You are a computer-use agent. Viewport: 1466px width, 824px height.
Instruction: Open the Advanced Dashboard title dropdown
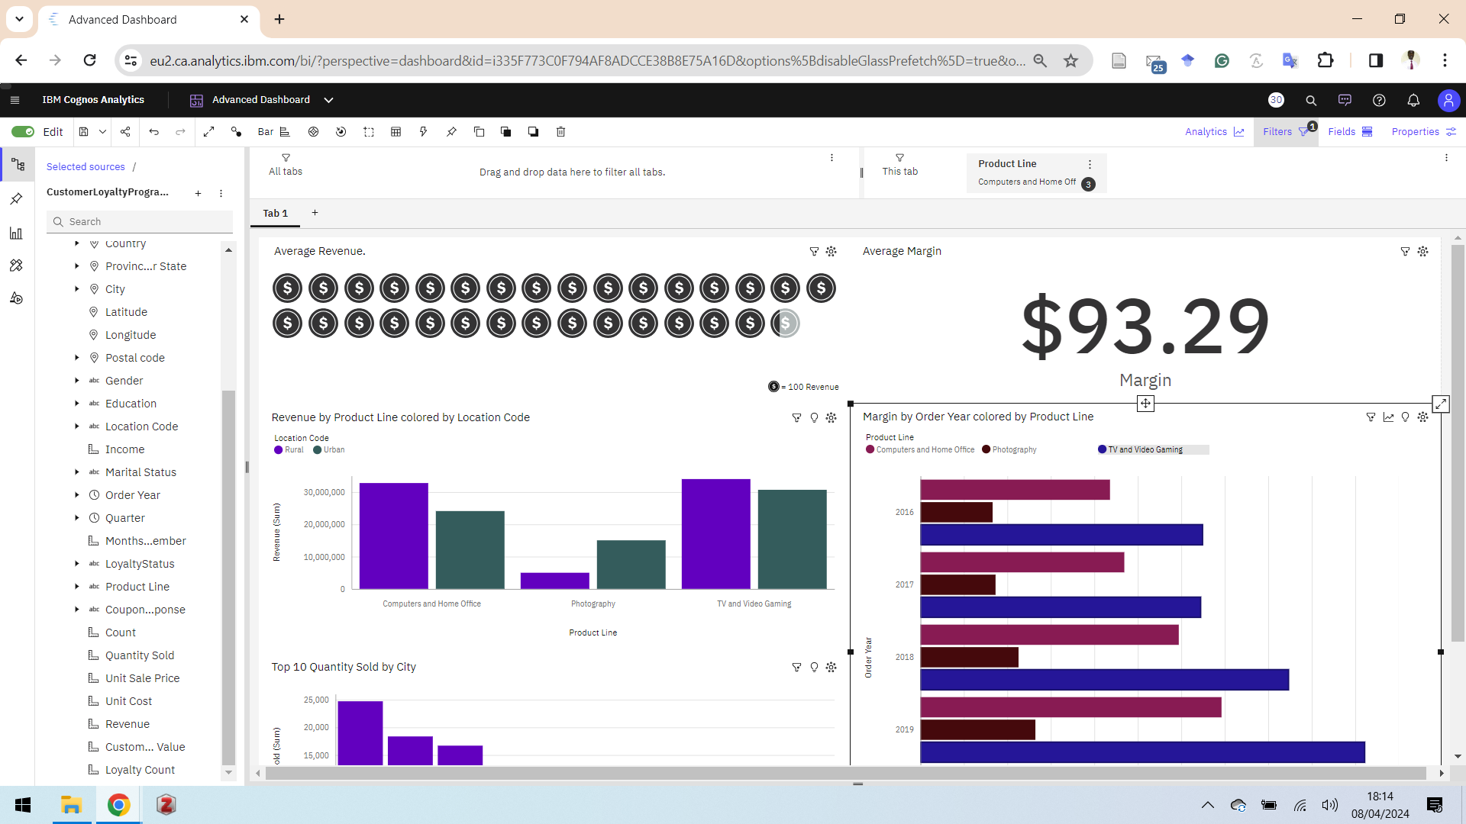tap(328, 100)
